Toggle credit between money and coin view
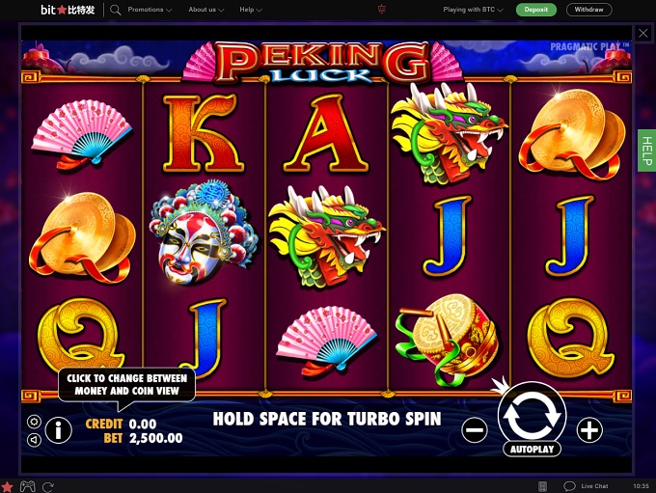656x493 pixels. point(121,424)
